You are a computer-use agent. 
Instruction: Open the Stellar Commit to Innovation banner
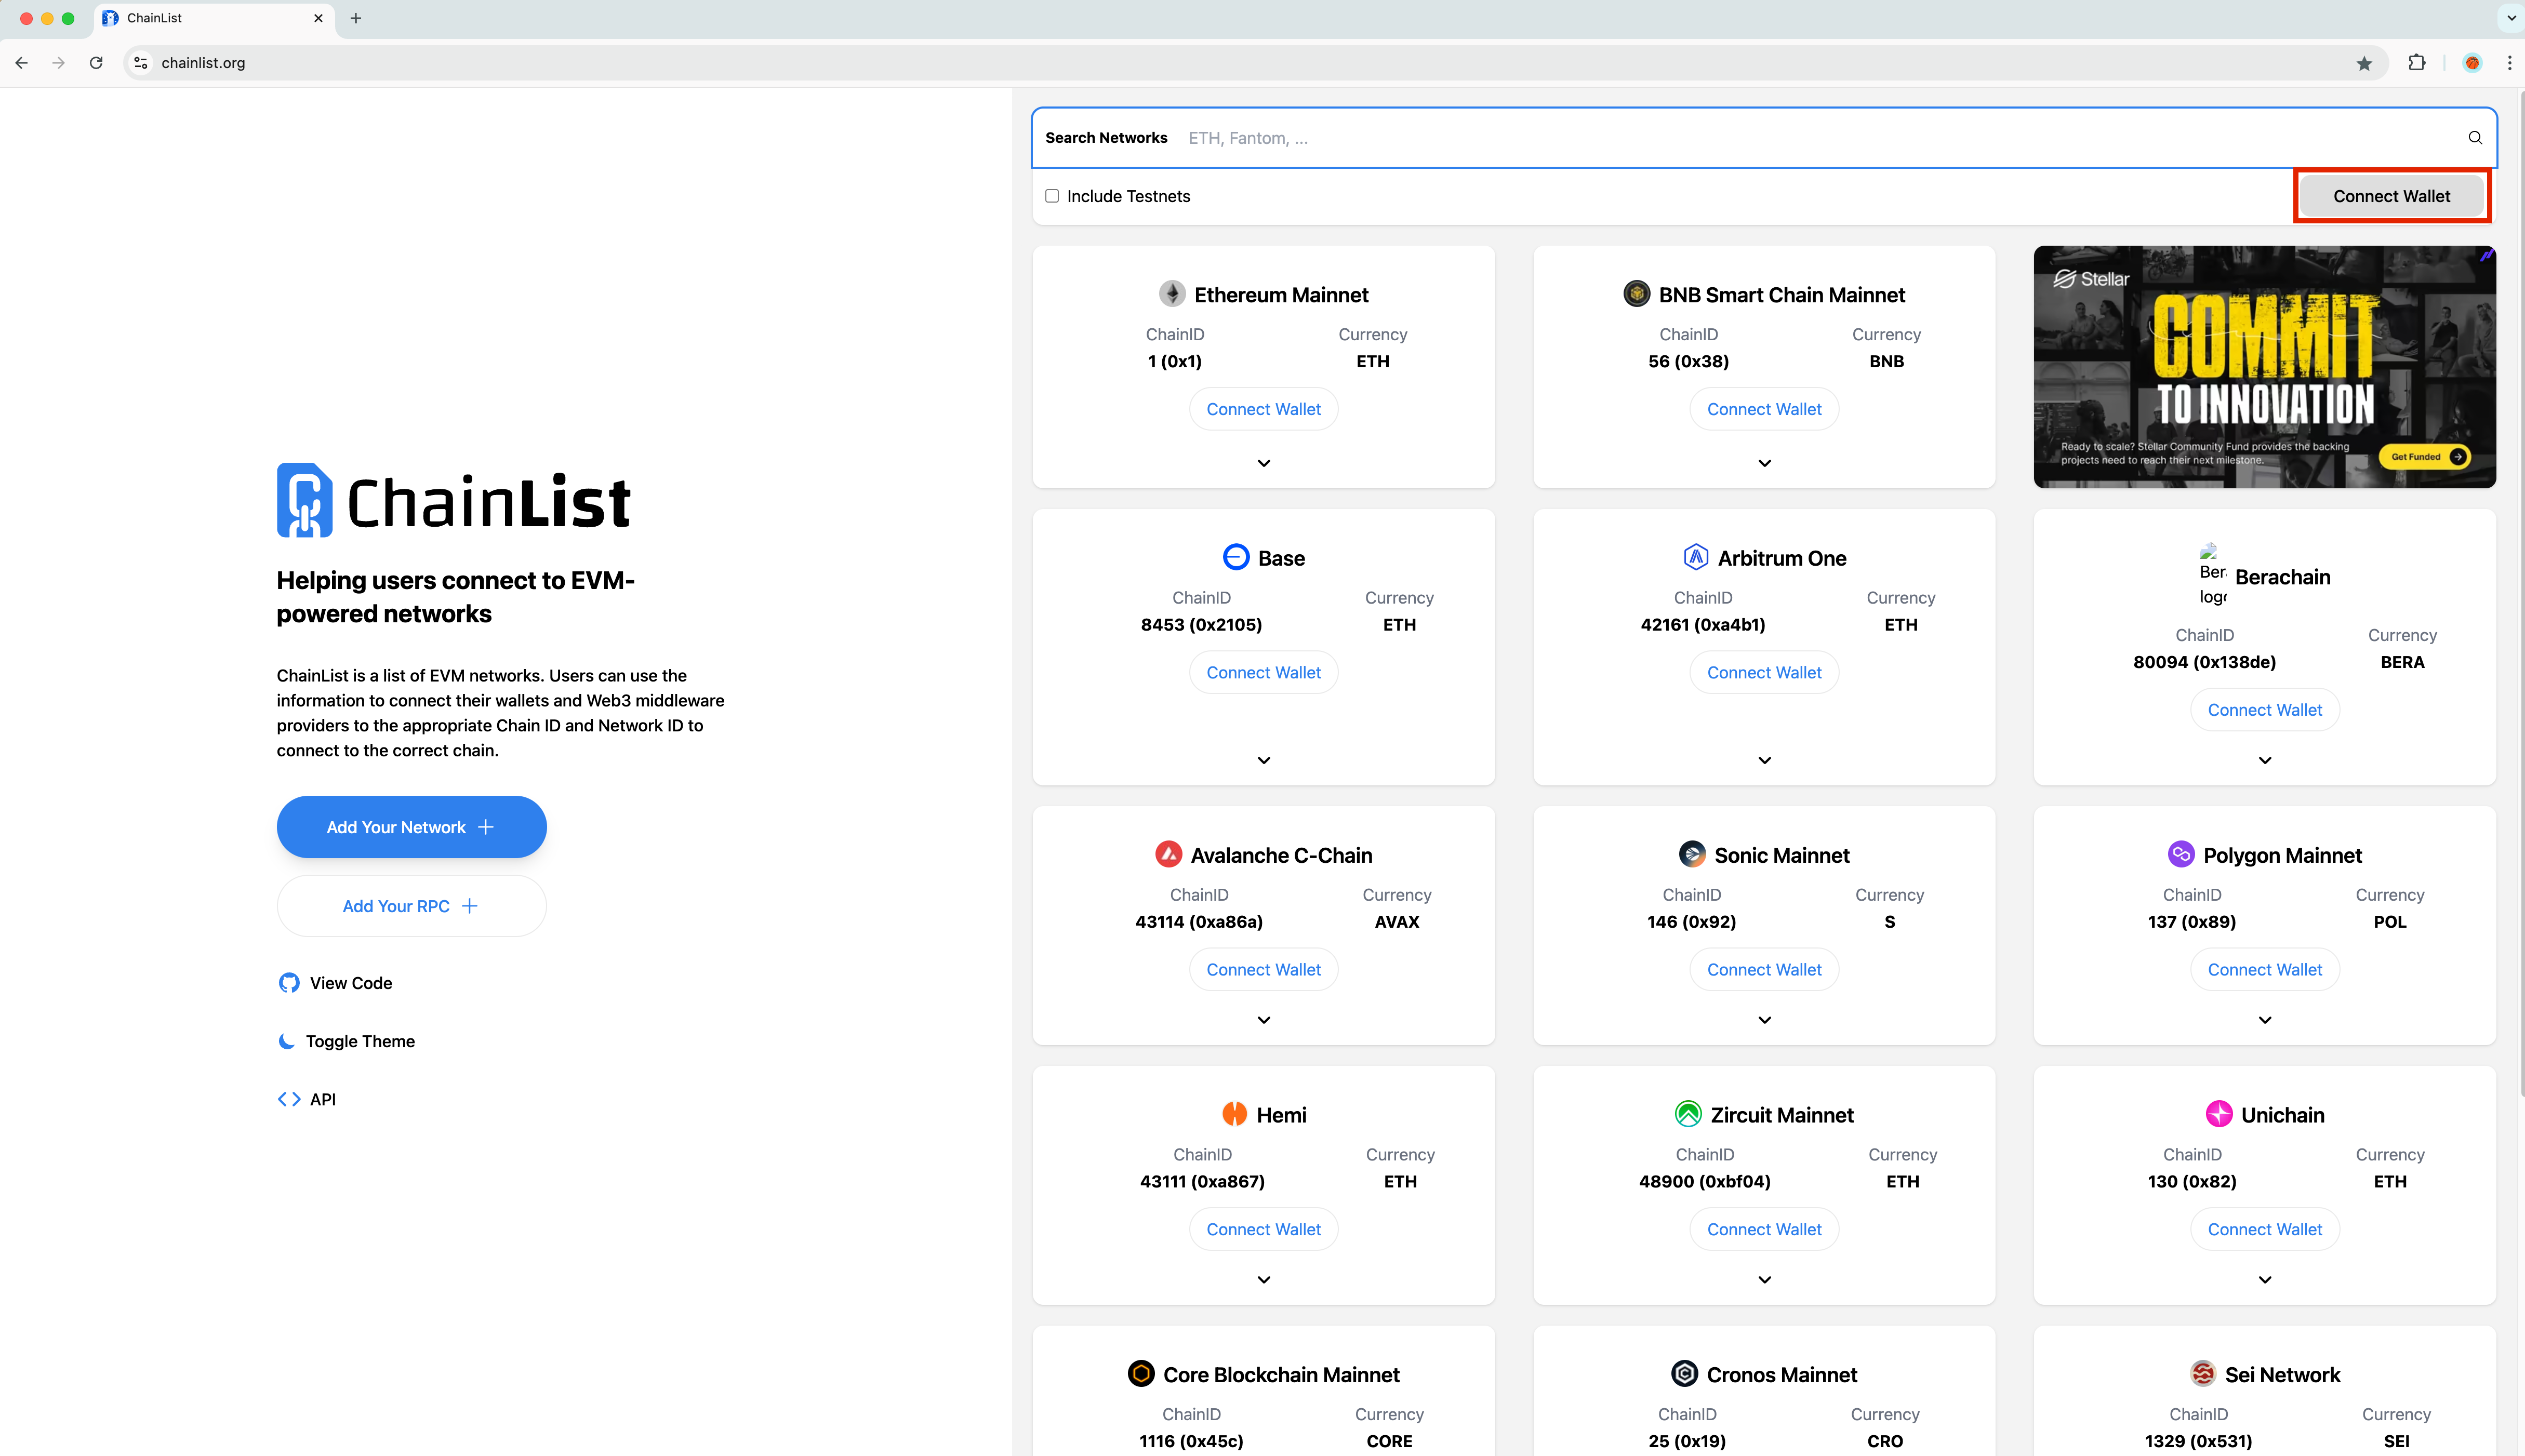2265,367
